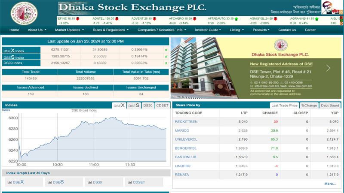Select the %Change share price tab
The image size is (344, 193).
click(309, 106)
